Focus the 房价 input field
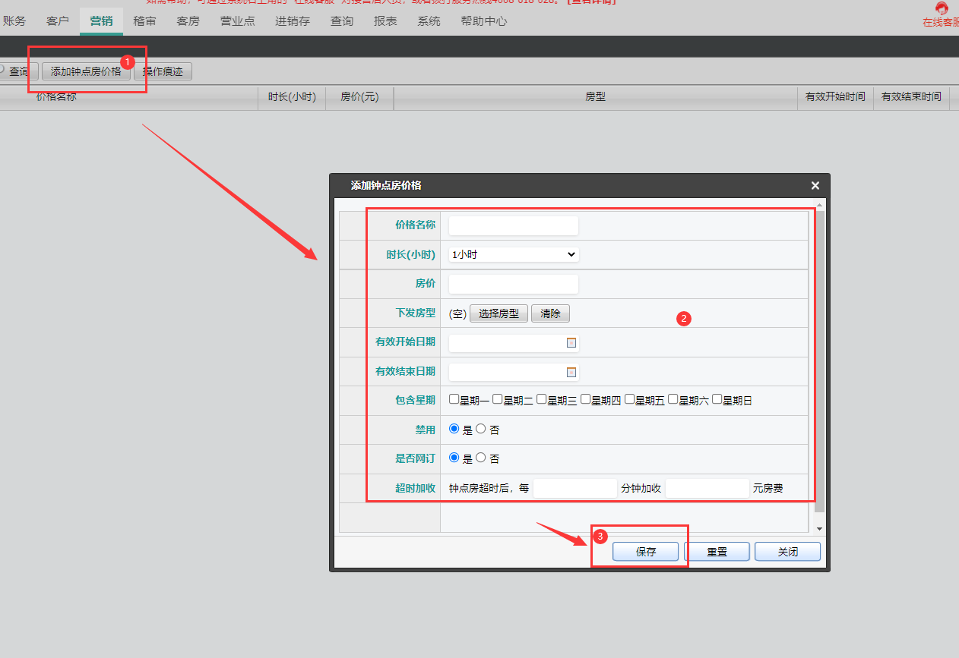The height and width of the screenshot is (658, 959). click(514, 284)
